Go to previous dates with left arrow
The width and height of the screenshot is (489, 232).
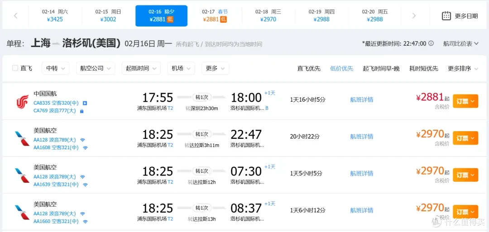15,15
